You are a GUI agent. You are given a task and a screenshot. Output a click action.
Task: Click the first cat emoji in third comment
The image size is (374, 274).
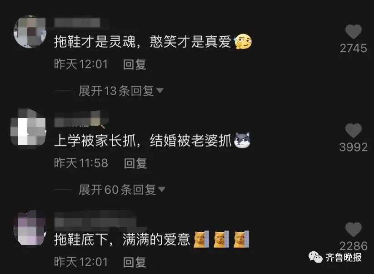point(202,239)
